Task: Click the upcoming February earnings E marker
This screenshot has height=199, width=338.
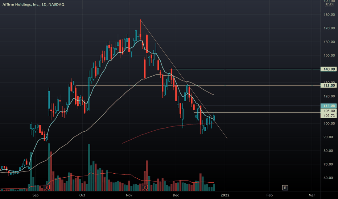Action: tap(285, 187)
